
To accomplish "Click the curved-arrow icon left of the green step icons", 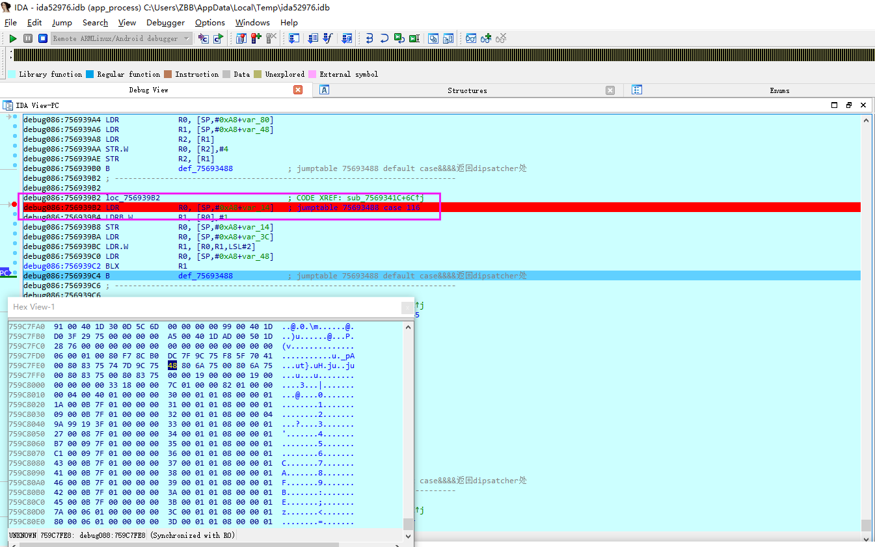I will click(x=384, y=38).
